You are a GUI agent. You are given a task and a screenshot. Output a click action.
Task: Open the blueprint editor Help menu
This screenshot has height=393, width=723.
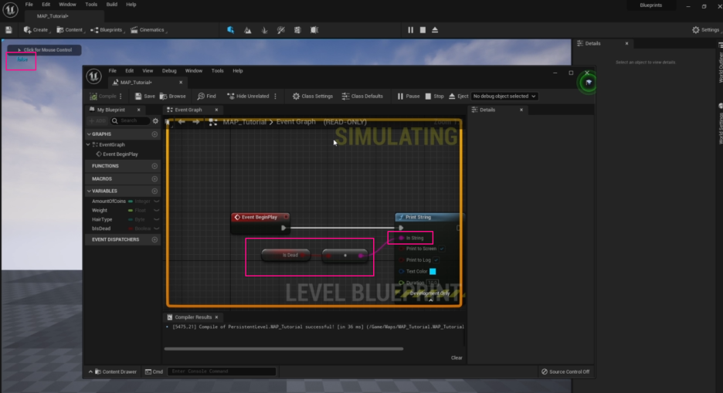[237, 71]
